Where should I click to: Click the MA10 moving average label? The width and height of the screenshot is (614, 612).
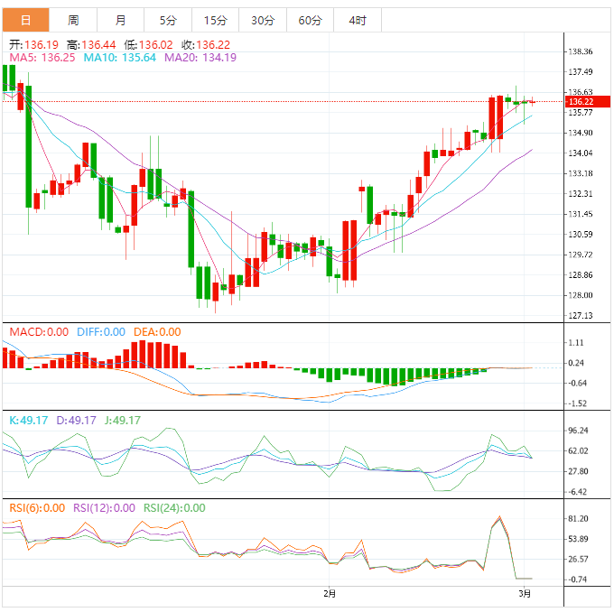tap(120, 58)
